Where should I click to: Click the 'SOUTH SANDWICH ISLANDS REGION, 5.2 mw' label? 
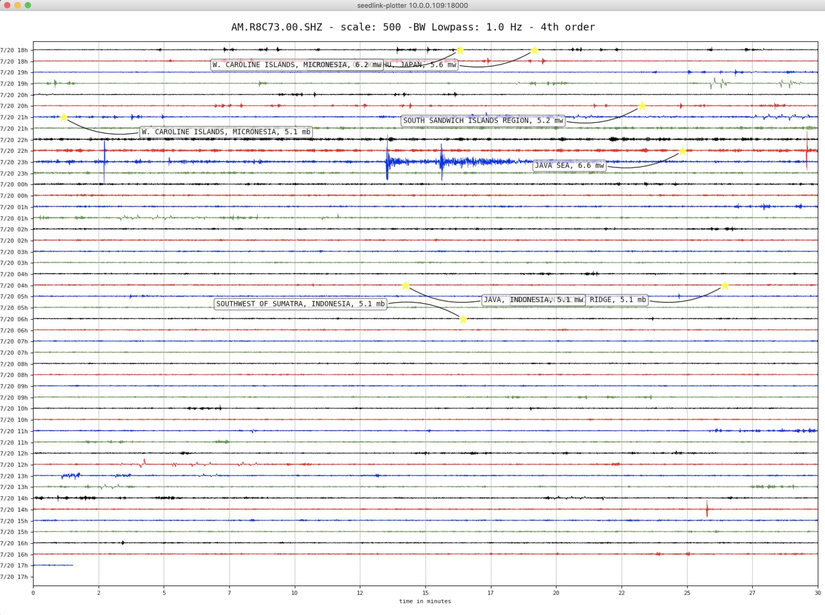click(x=483, y=121)
